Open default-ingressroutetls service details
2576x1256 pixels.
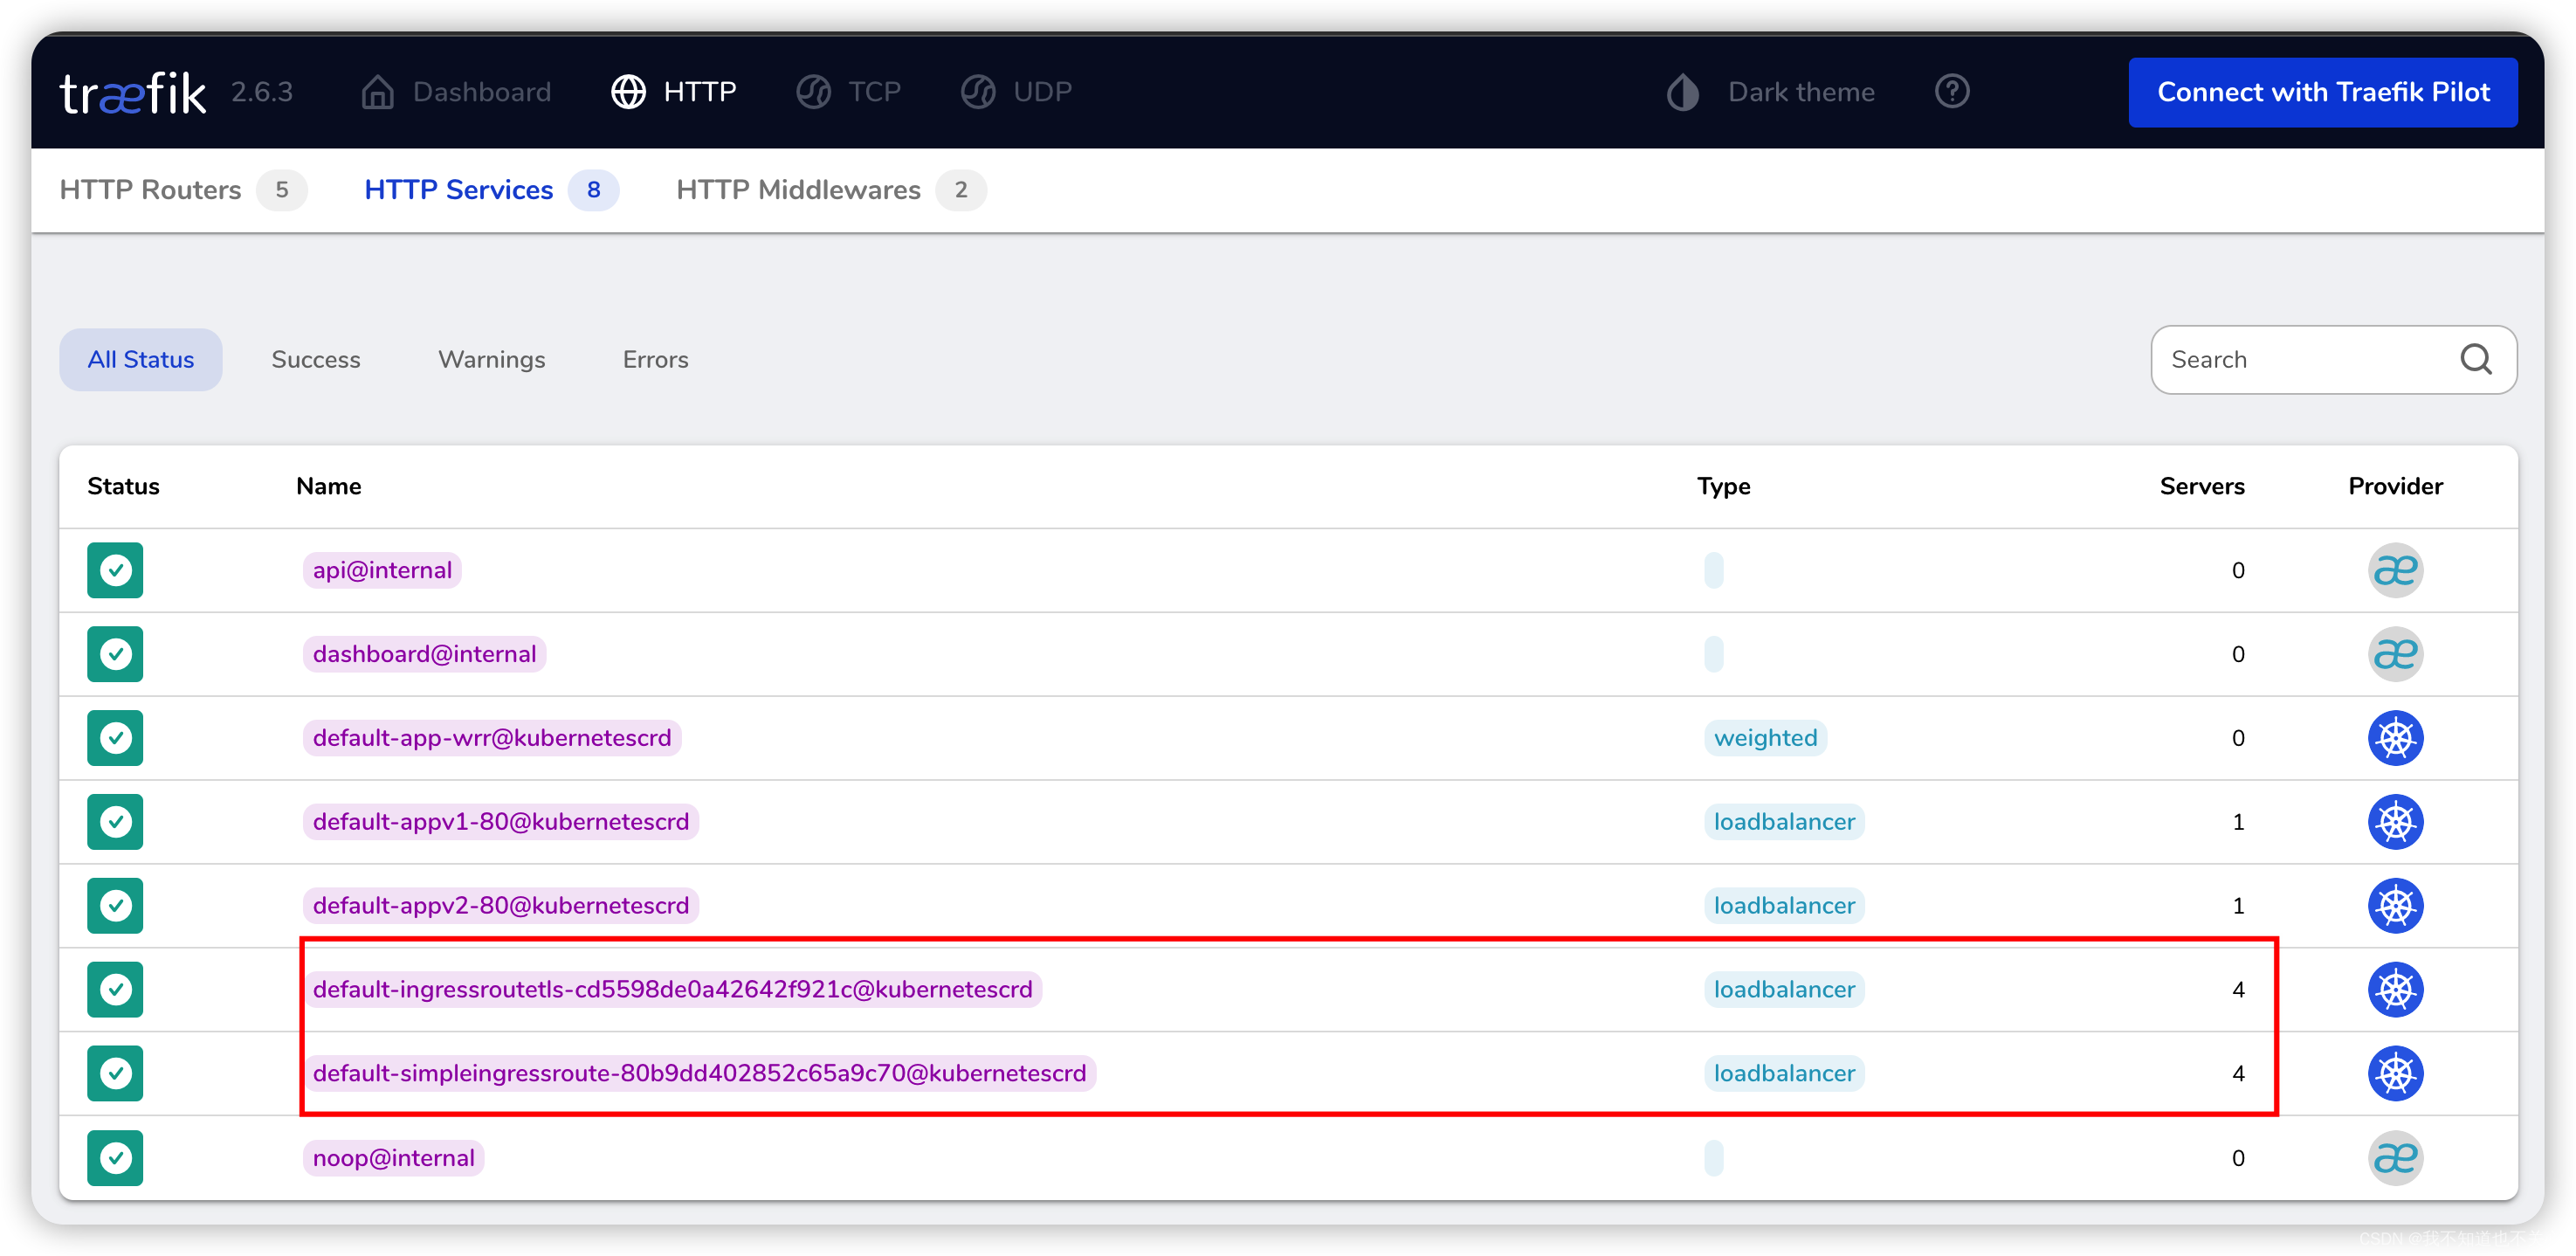672,989
